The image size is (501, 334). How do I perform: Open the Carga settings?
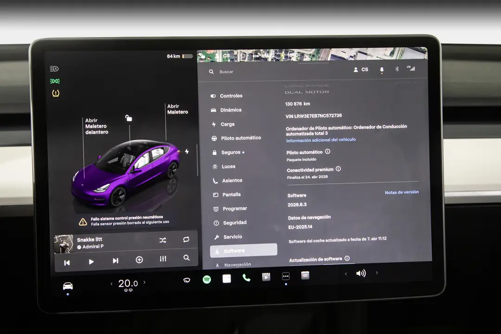pos(223,124)
